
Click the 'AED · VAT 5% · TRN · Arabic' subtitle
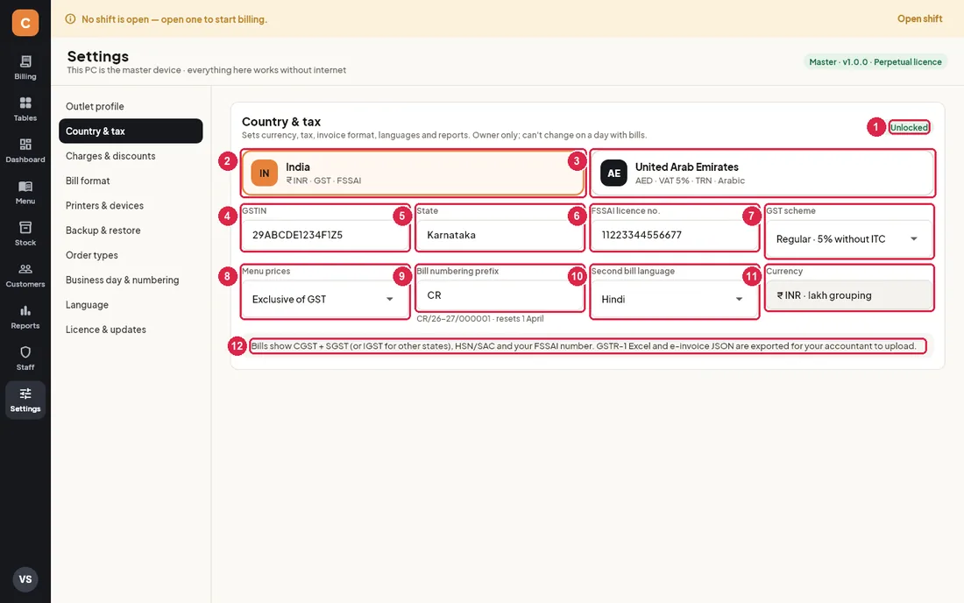coord(690,181)
